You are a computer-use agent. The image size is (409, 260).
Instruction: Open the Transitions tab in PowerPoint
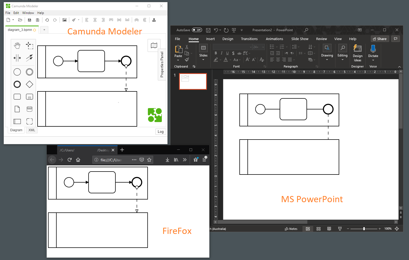[249, 39]
